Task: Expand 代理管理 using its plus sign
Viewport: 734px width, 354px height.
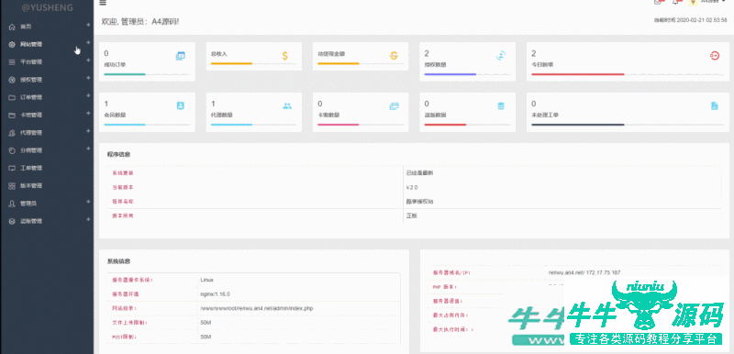Action: pyautogui.click(x=88, y=131)
